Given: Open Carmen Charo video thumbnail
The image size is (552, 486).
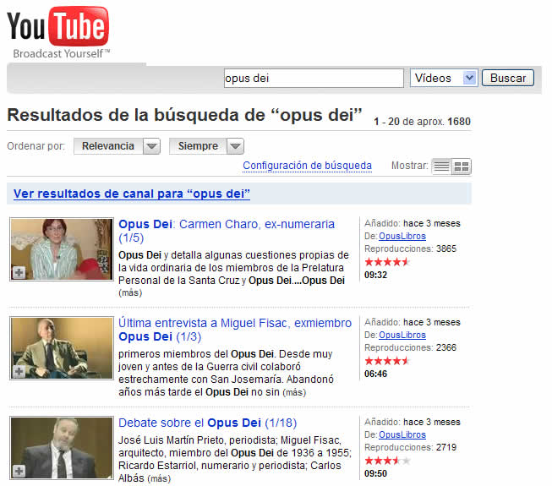Looking at the screenshot, I should [62, 249].
